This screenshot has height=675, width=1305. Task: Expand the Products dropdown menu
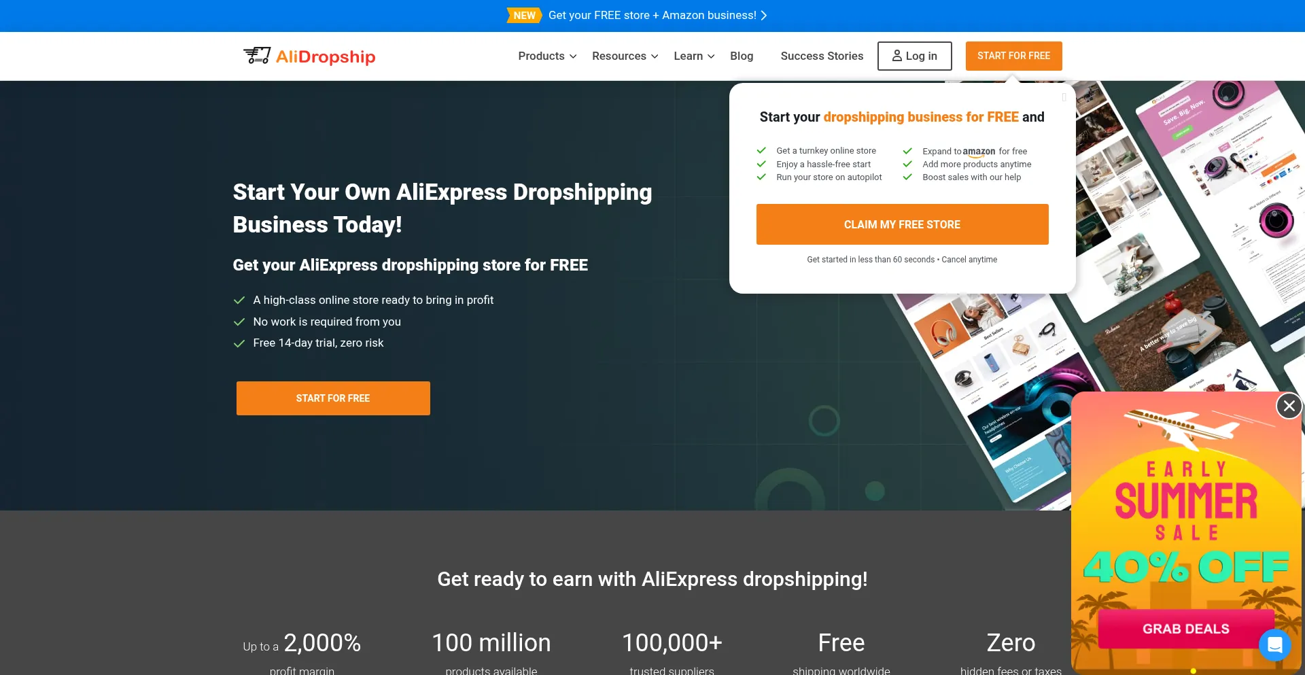pos(547,56)
